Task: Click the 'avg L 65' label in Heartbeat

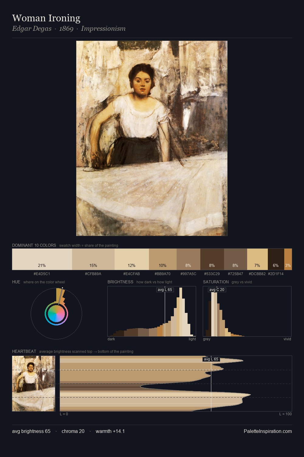Action: point(211,359)
